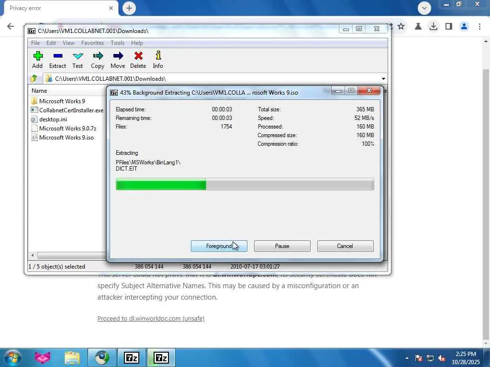
Task: Click the Extract toolbar icon
Action: click(57, 60)
